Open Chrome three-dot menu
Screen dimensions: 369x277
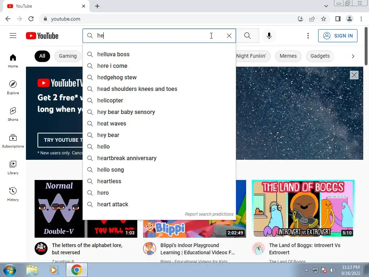point(361,19)
